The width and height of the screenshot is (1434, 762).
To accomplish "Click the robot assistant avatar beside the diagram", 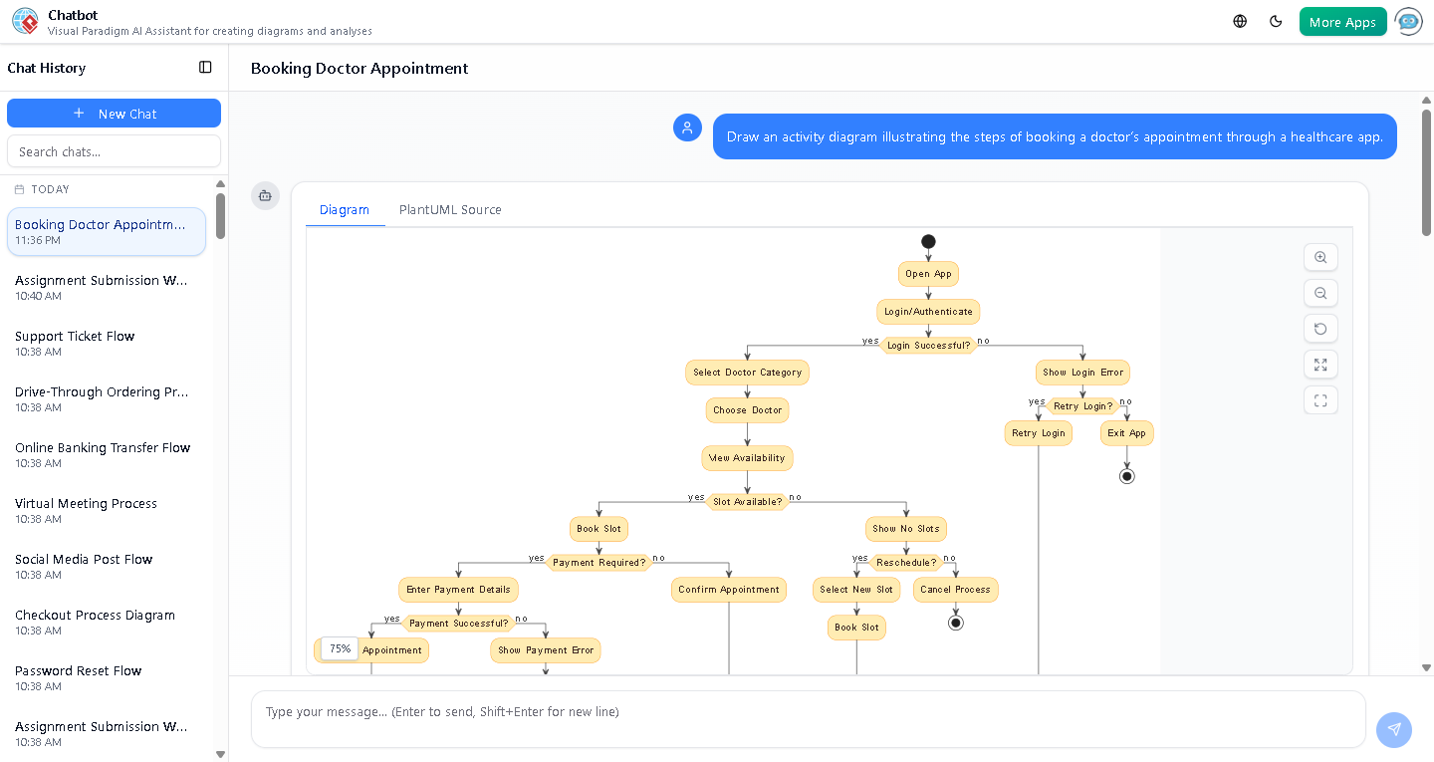I will click(265, 196).
